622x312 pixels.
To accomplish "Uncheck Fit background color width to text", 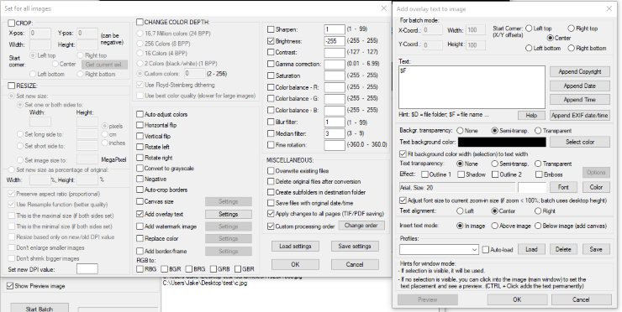I will tap(403, 154).
